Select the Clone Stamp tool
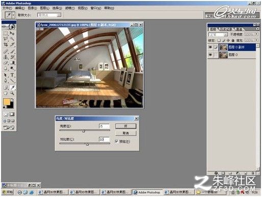This screenshot has height=197, width=262. [6, 57]
